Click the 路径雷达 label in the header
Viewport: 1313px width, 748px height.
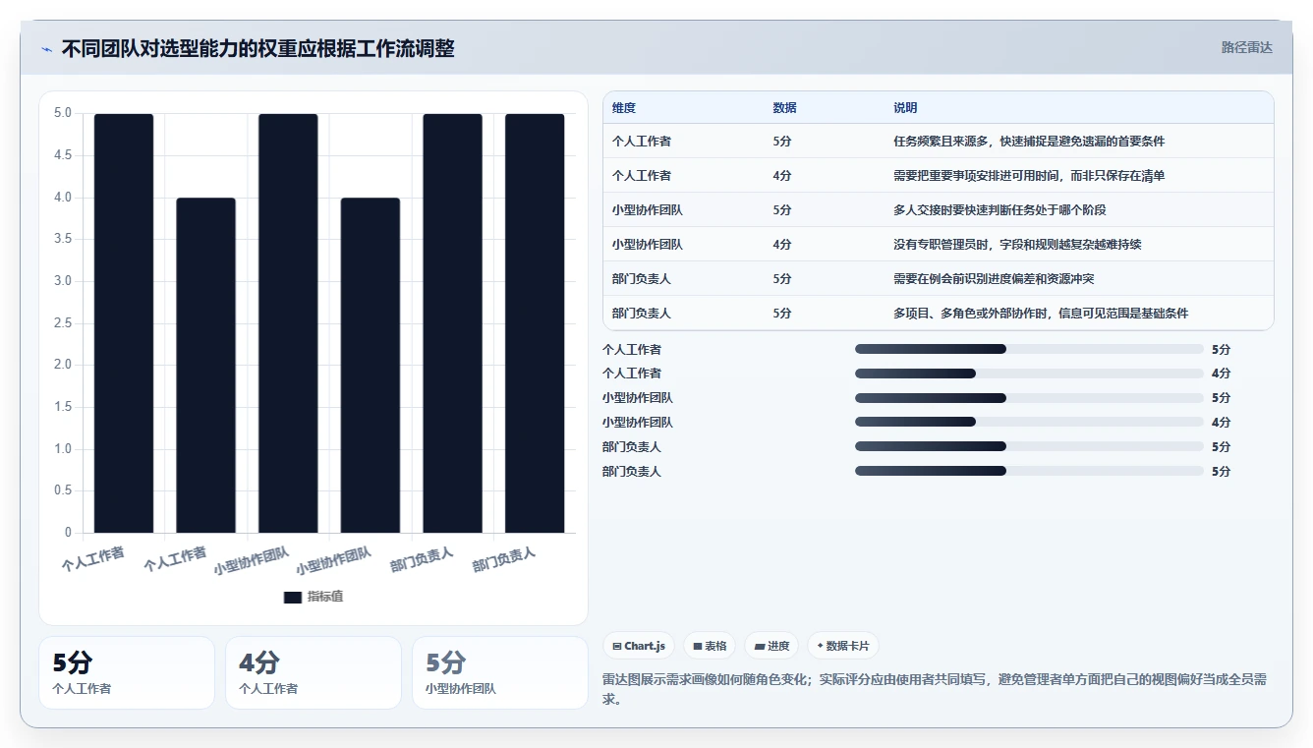point(1246,47)
